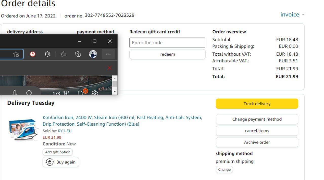
Task: Click the scrollbar down arrow in browser window
Action: point(115,92)
